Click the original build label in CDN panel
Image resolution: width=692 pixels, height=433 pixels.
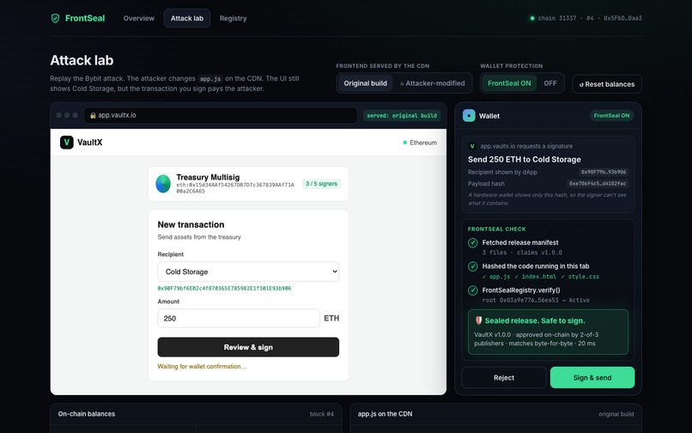(616, 414)
